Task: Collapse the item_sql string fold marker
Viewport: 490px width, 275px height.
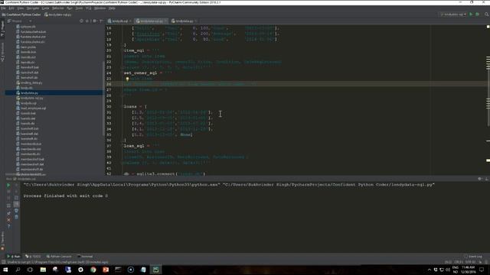Action: [122, 50]
